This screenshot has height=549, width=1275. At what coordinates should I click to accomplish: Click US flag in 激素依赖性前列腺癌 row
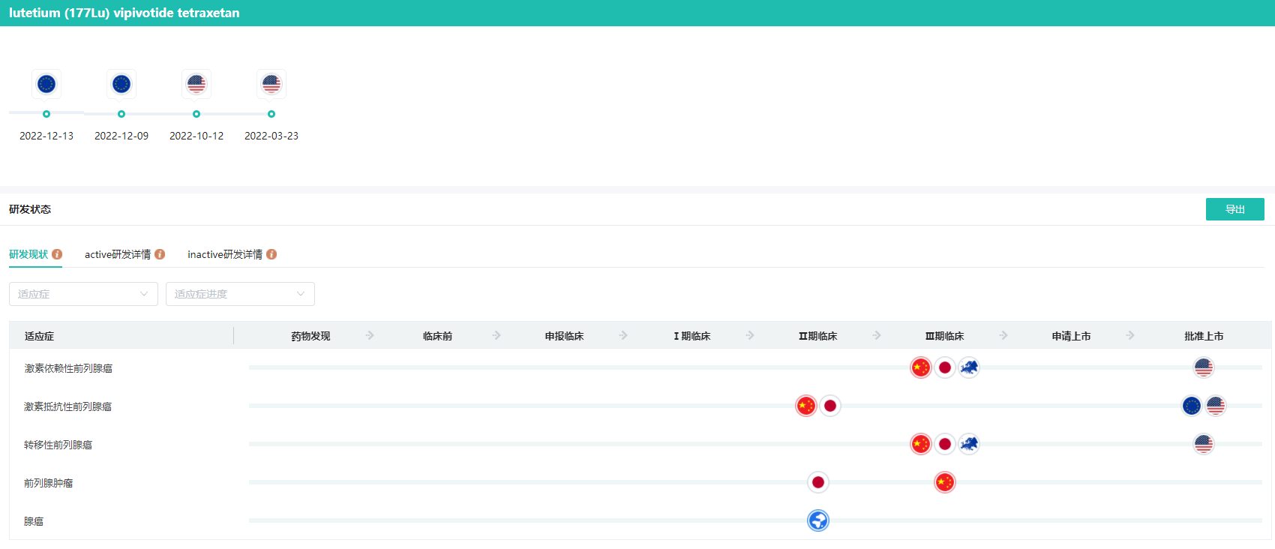pos(1204,367)
